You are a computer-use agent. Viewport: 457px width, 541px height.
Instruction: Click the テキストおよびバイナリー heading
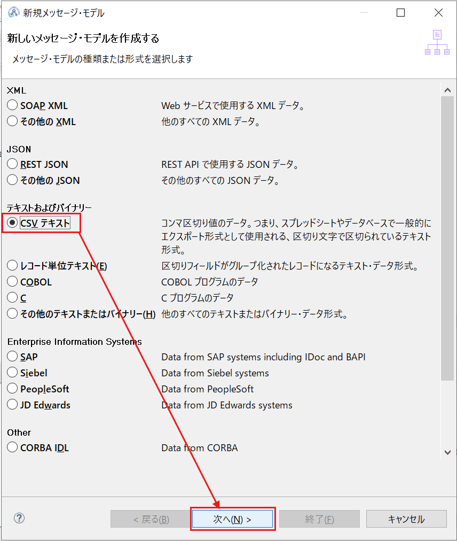pos(49,208)
